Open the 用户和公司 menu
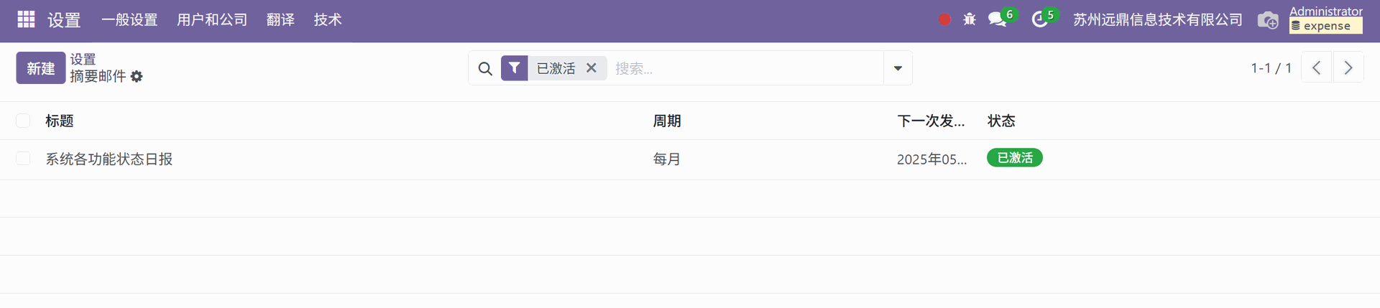This screenshot has height=308, width=1380. coord(212,19)
